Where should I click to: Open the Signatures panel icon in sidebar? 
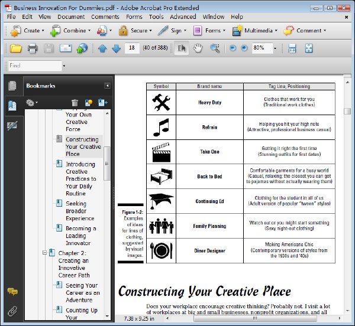12,126
